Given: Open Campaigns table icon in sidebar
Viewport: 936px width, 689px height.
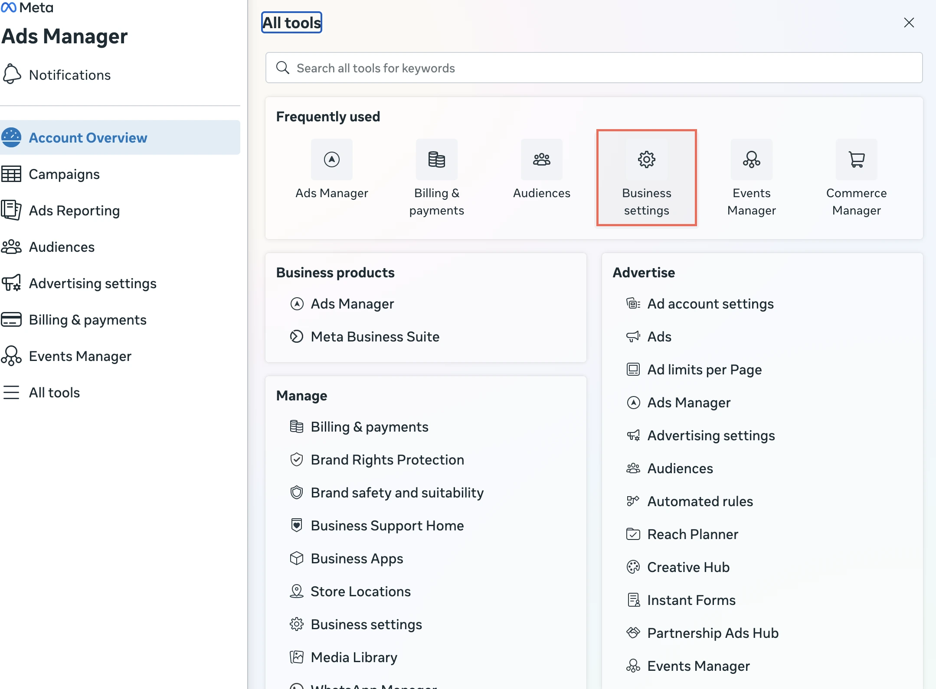Looking at the screenshot, I should (11, 174).
